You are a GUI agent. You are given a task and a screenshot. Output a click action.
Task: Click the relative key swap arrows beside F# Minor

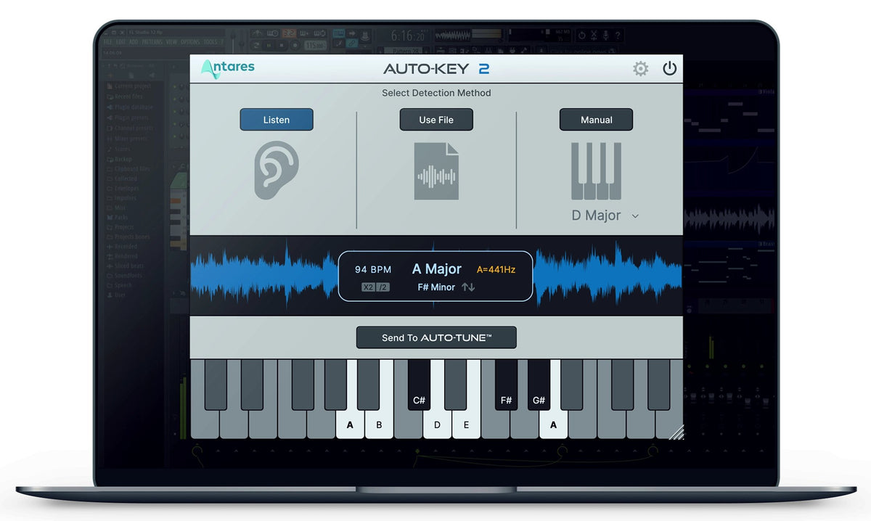467,287
